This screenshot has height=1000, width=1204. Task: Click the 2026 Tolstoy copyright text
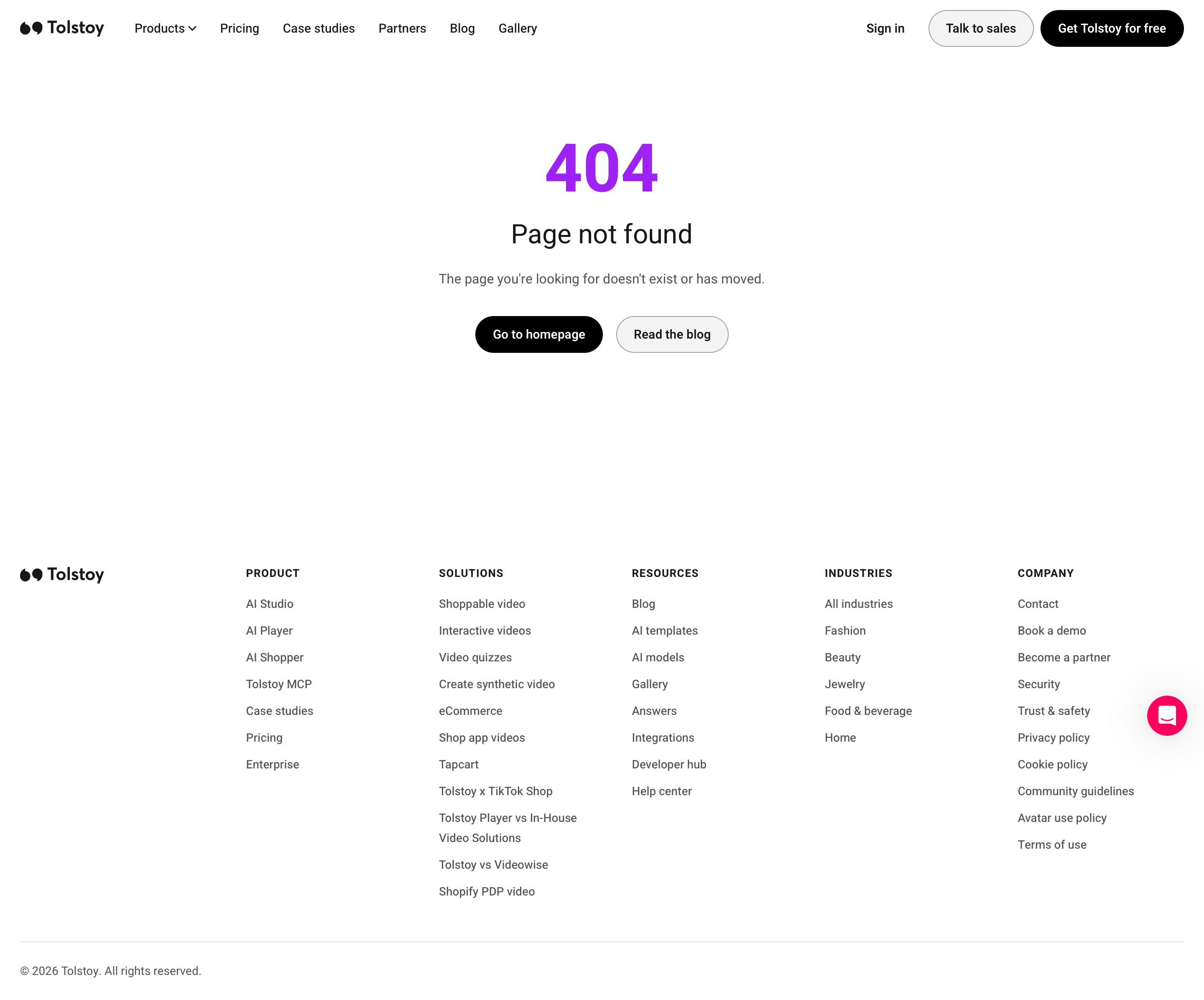tap(111, 971)
